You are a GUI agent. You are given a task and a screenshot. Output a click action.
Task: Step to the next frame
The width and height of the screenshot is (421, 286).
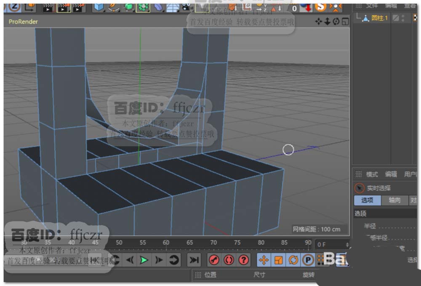coord(159,260)
